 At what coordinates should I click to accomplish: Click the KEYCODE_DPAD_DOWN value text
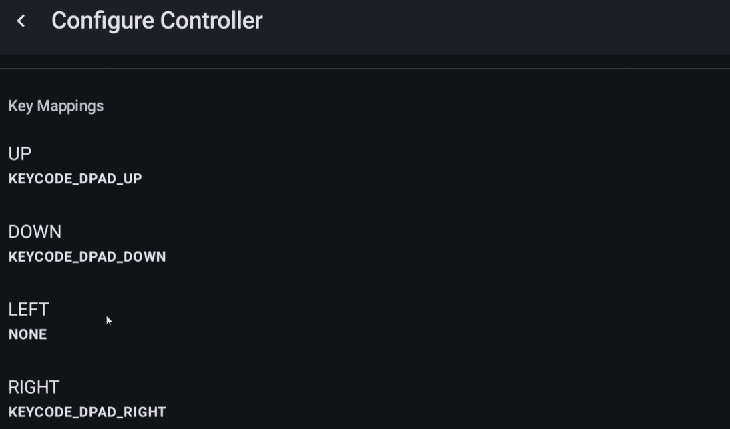click(x=87, y=256)
